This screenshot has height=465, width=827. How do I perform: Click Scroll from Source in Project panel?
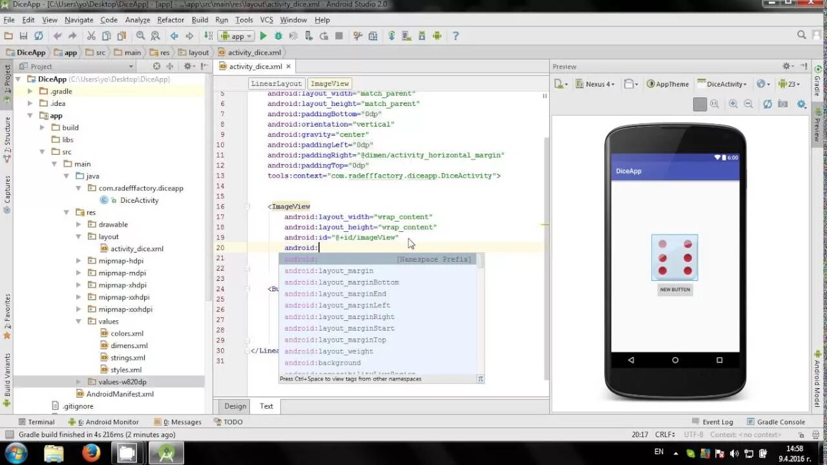pos(156,66)
